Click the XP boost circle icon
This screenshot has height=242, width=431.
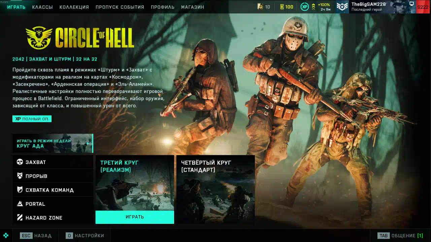tap(305, 7)
